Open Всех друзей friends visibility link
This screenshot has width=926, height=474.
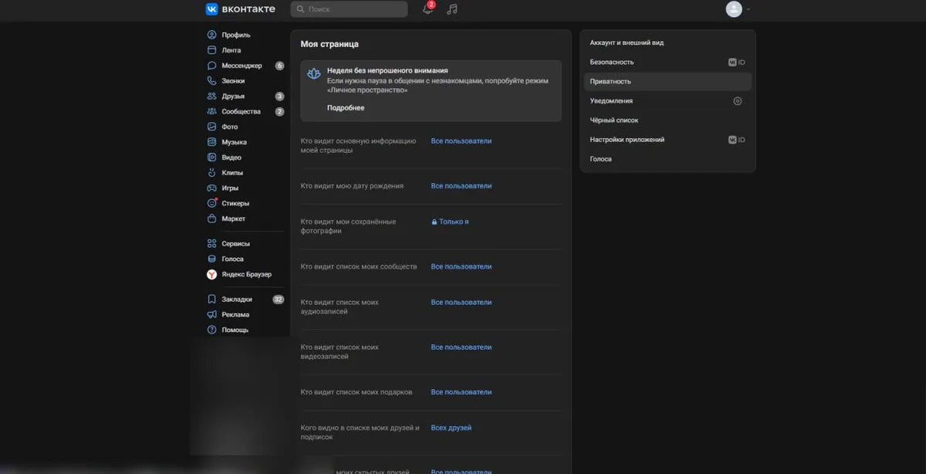(451, 428)
